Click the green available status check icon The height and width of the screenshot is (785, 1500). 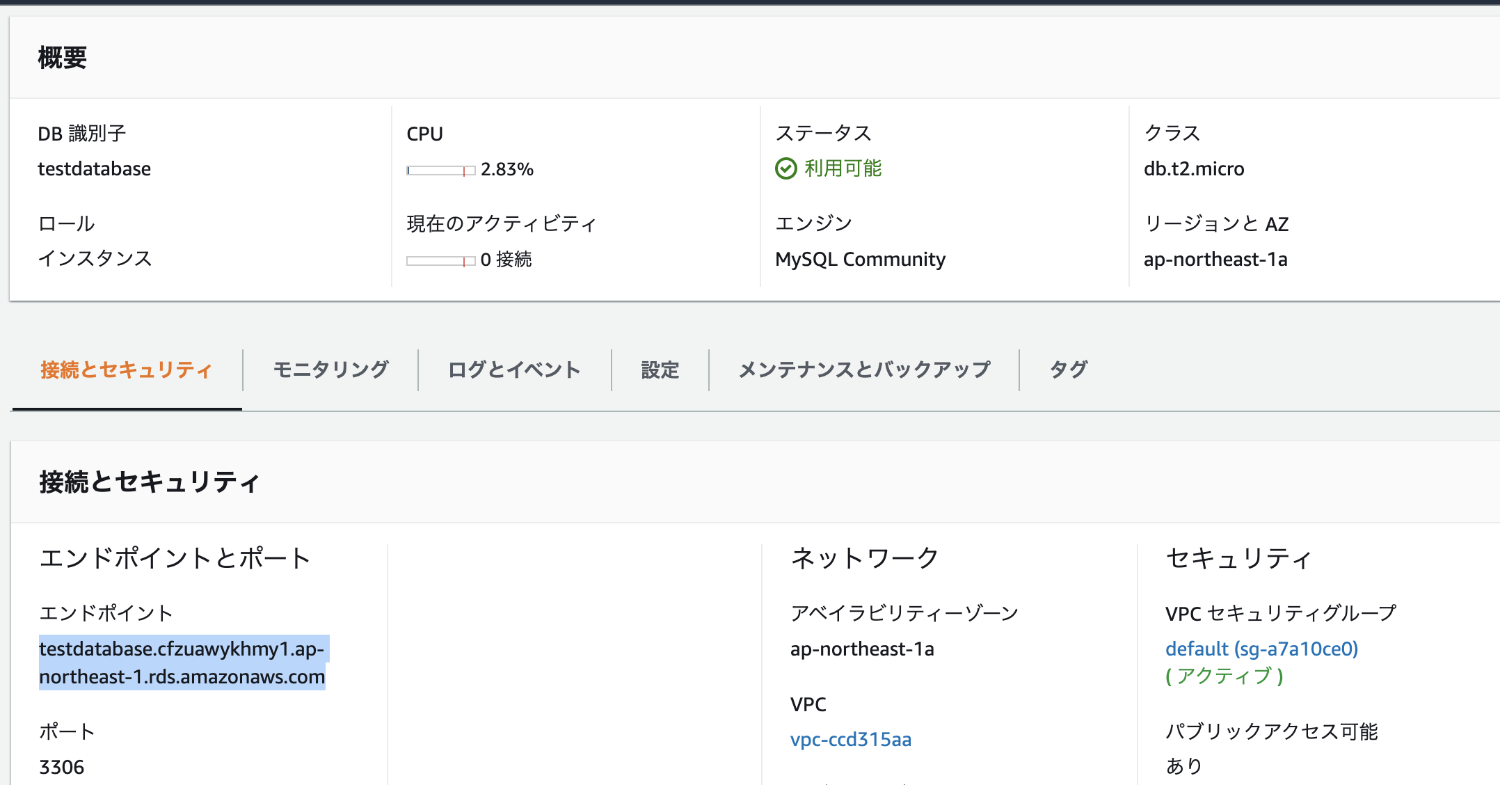(x=785, y=168)
